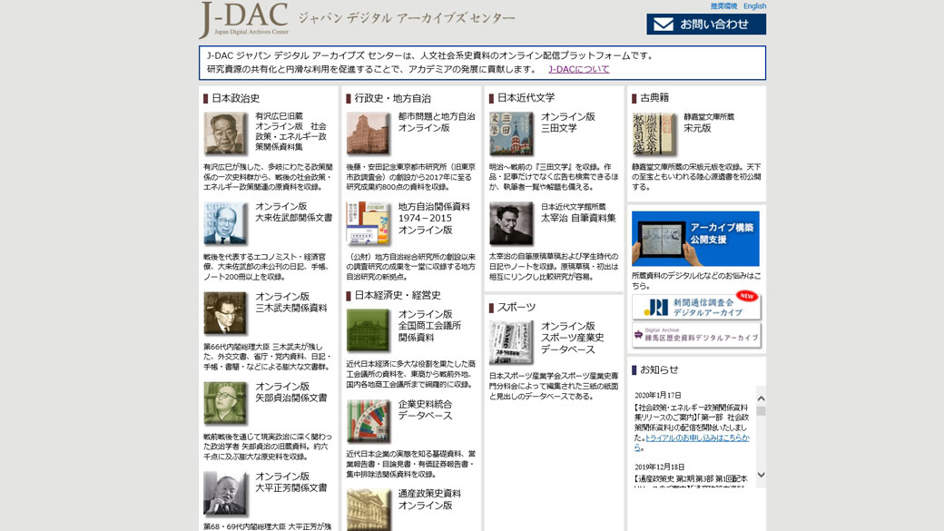944x531 pixels.
Task: Open 静嘉堂文庫所蔵 宋元版 title link
Action: (709, 123)
